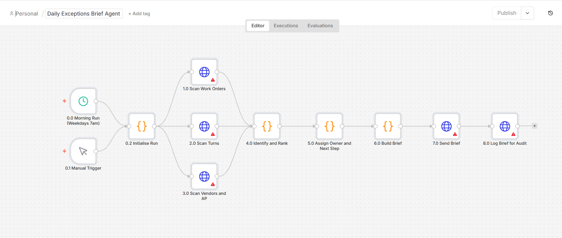Open the Personal project breadcrumb
The width and height of the screenshot is (562, 238).
24,14
